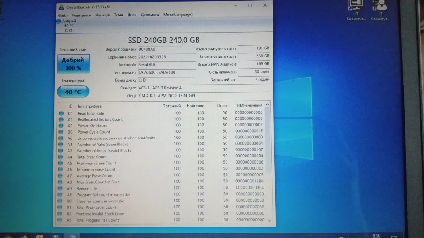This screenshot has width=424, height=238.
Task: Click status circle for Total Wear Level Count
Action: (x=60, y=207)
